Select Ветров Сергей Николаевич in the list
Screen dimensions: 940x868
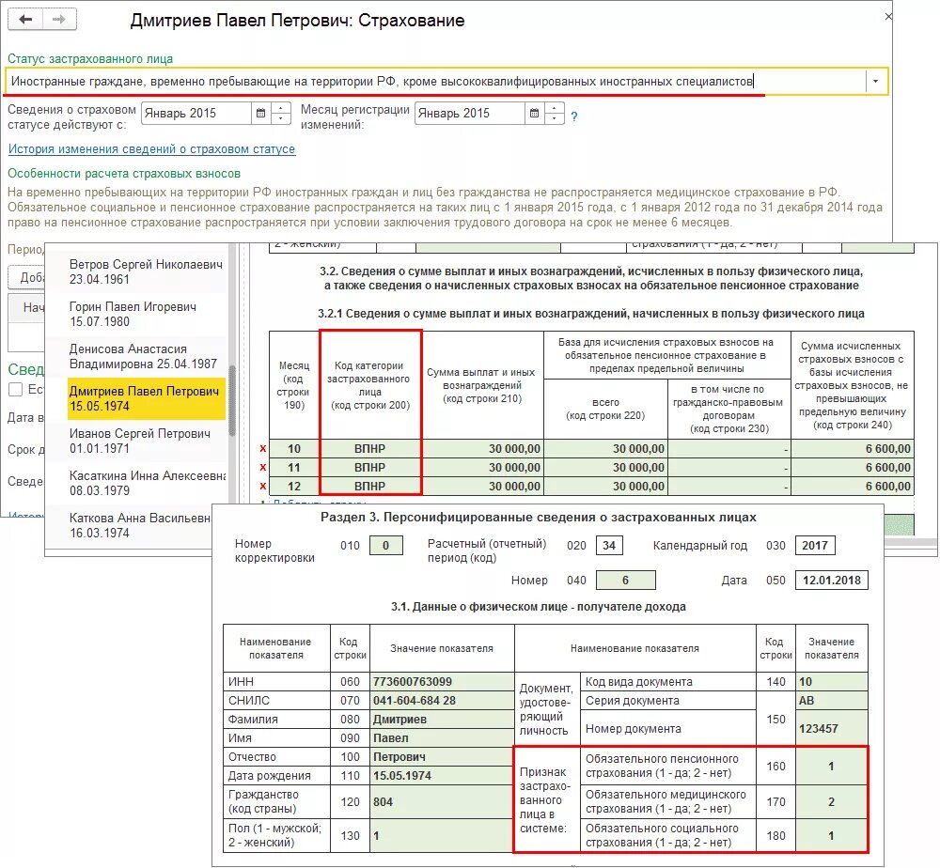point(147,272)
